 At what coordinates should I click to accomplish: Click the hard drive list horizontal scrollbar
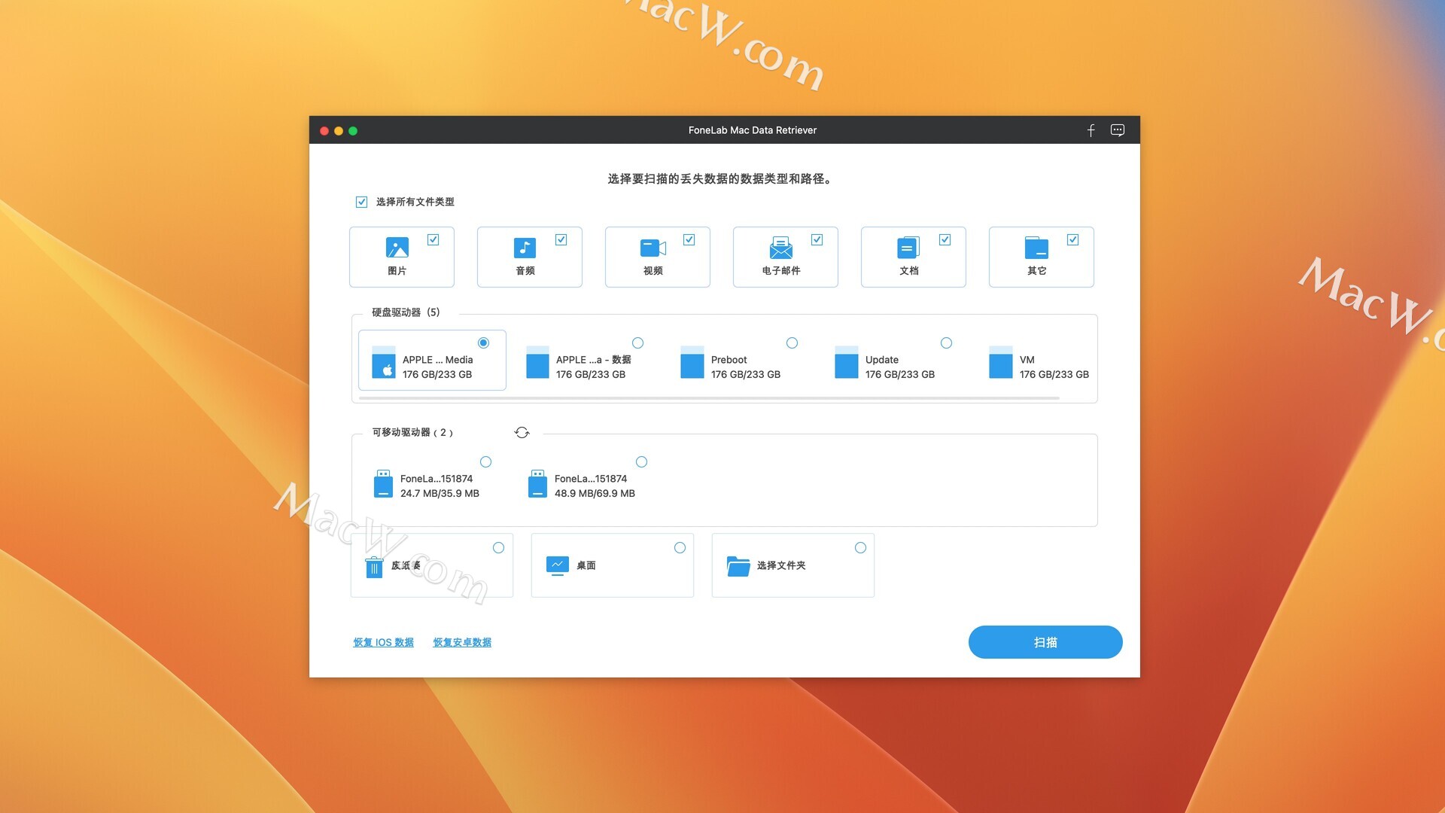pos(709,398)
